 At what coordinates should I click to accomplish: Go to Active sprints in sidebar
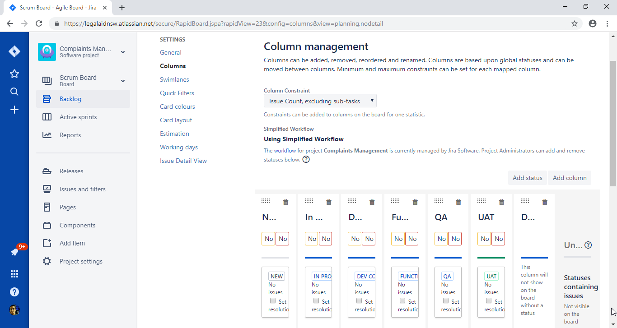(78, 117)
